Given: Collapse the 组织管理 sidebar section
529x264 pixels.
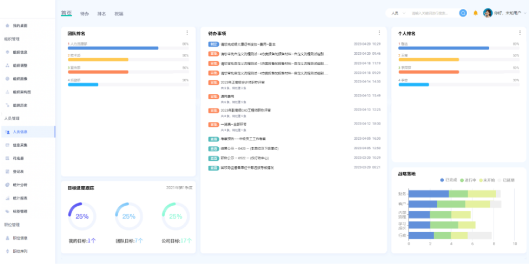Looking at the screenshot, I should point(12,39).
